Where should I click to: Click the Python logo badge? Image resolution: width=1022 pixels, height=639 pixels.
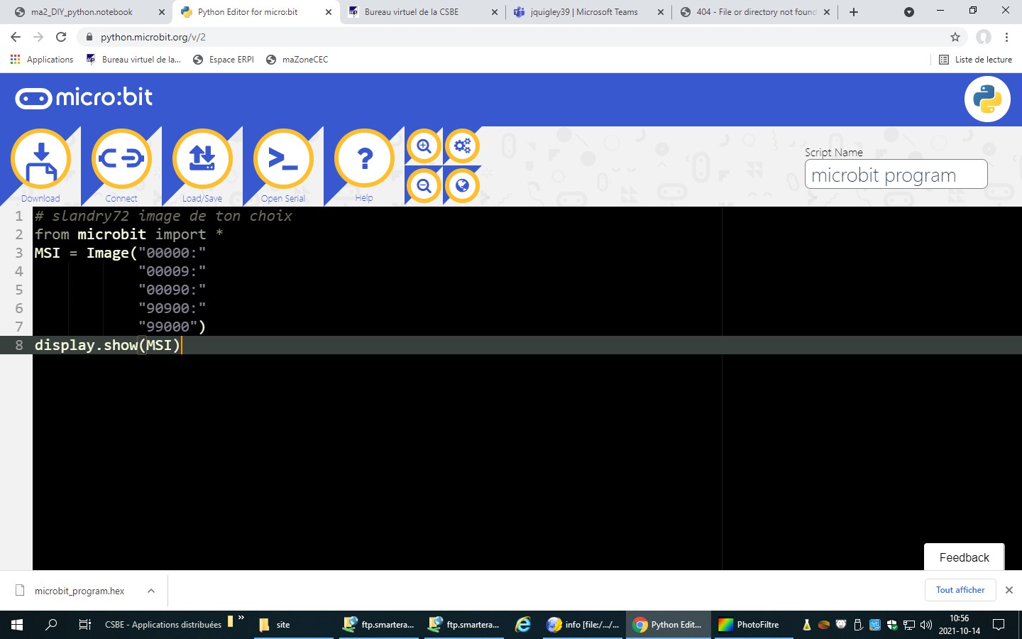click(x=987, y=99)
